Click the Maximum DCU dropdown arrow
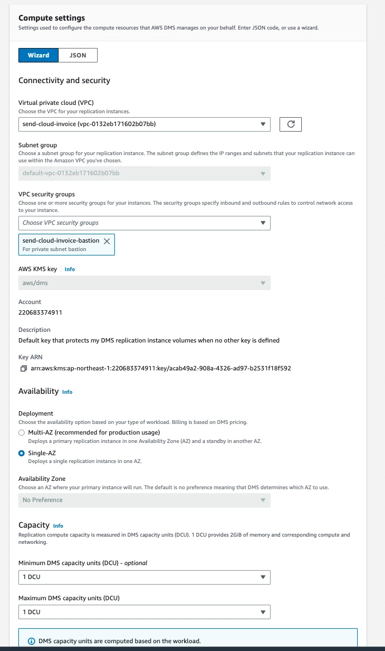The image size is (385, 651). click(263, 612)
